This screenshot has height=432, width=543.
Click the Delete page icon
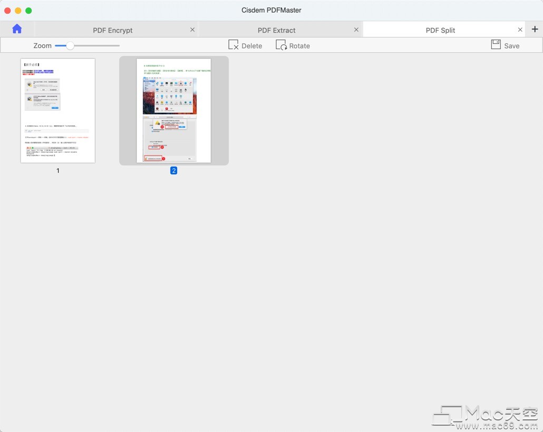coord(234,45)
